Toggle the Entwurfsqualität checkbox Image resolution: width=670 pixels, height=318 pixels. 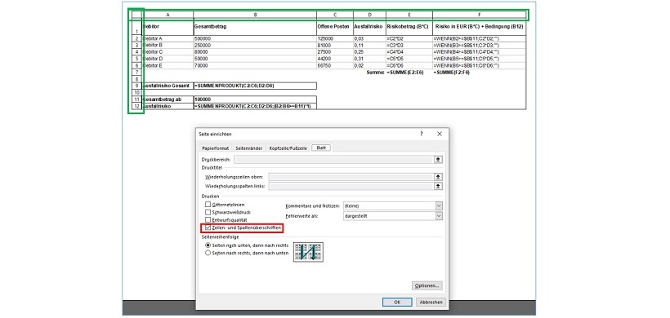(x=208, y=220)
